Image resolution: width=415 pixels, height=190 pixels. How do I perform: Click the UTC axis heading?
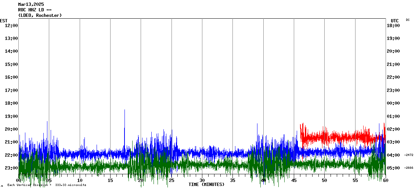[395, 21]
